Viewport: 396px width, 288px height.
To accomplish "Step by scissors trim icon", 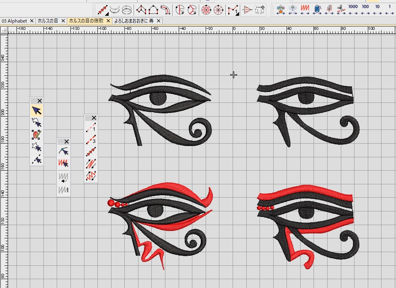I will point(341,10).
